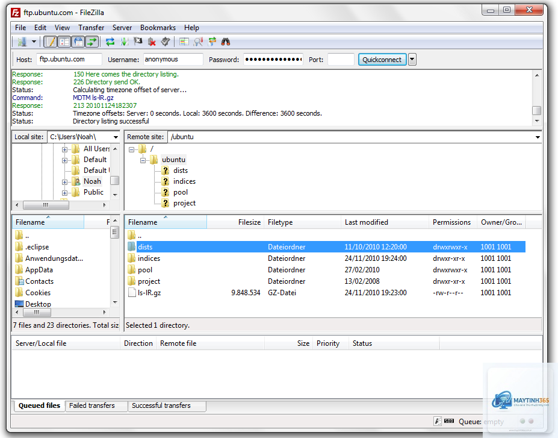Click the FileZilla logo in title bar

click(x=16, y=13)
